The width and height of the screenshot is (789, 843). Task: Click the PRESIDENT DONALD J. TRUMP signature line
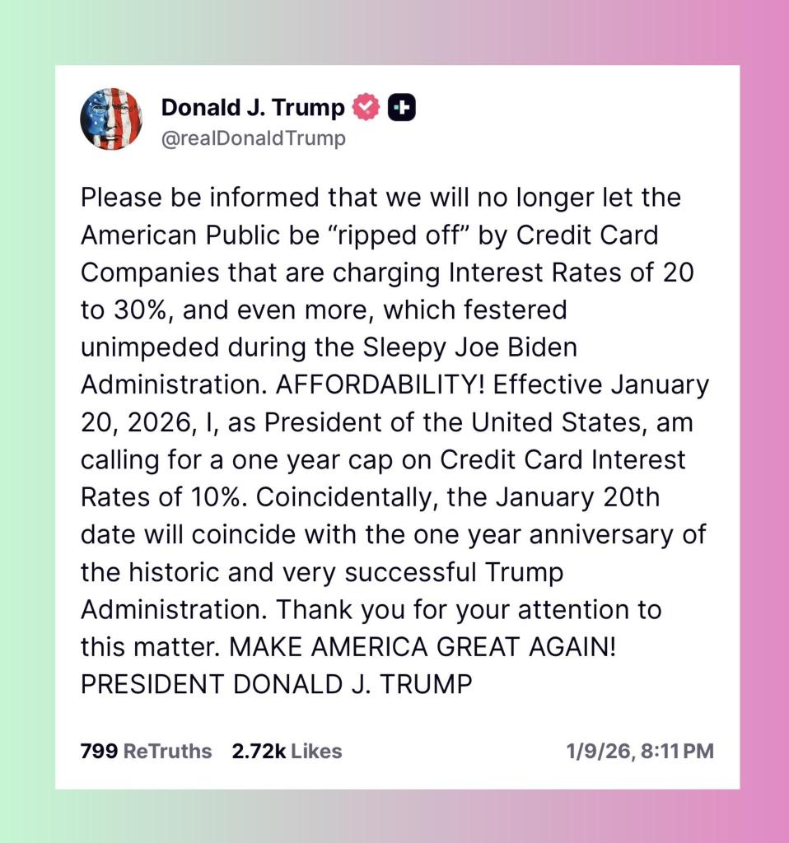point(277,683)
